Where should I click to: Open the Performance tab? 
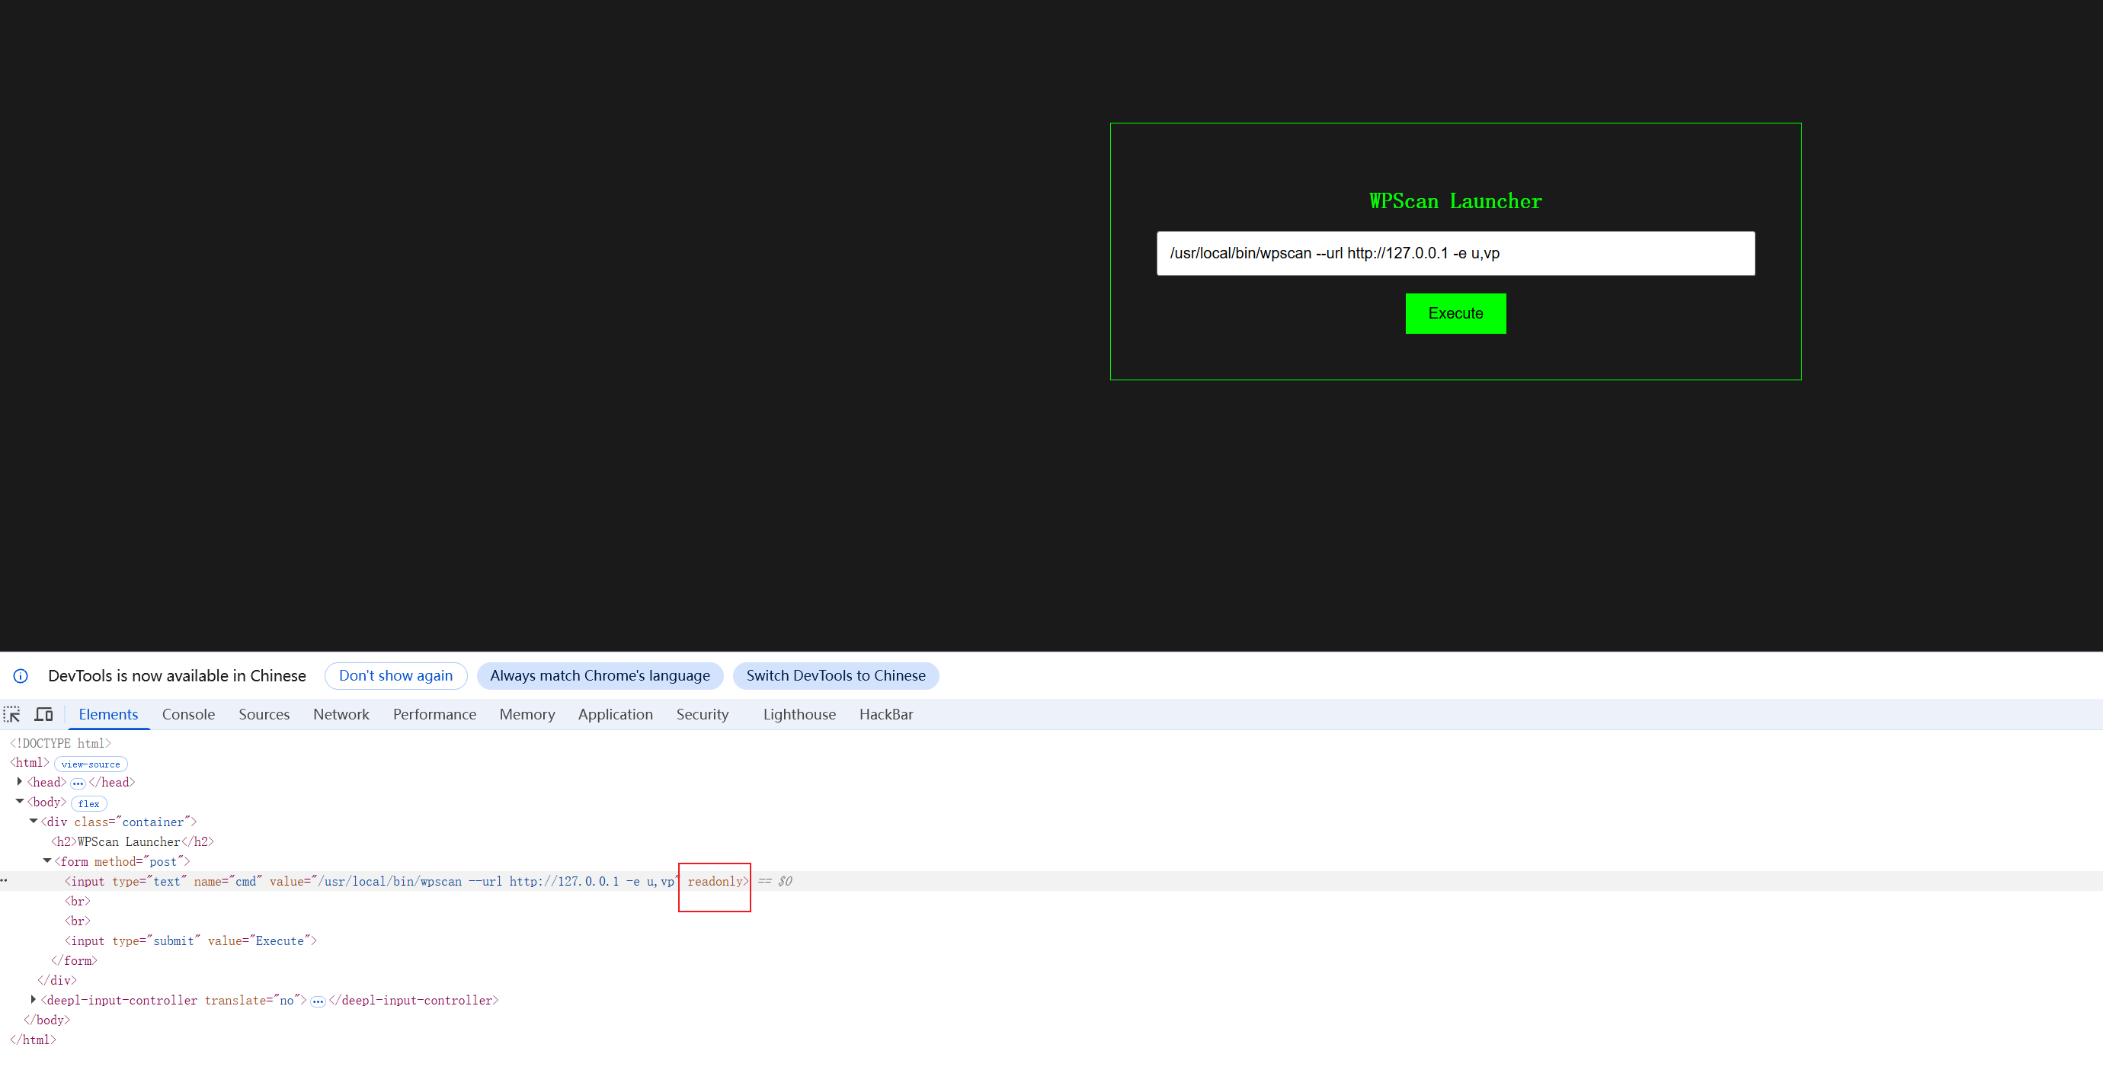click(x=434, y=715)
